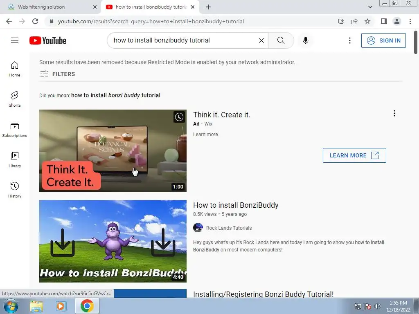Close the Web filtering solution tab

95,7
